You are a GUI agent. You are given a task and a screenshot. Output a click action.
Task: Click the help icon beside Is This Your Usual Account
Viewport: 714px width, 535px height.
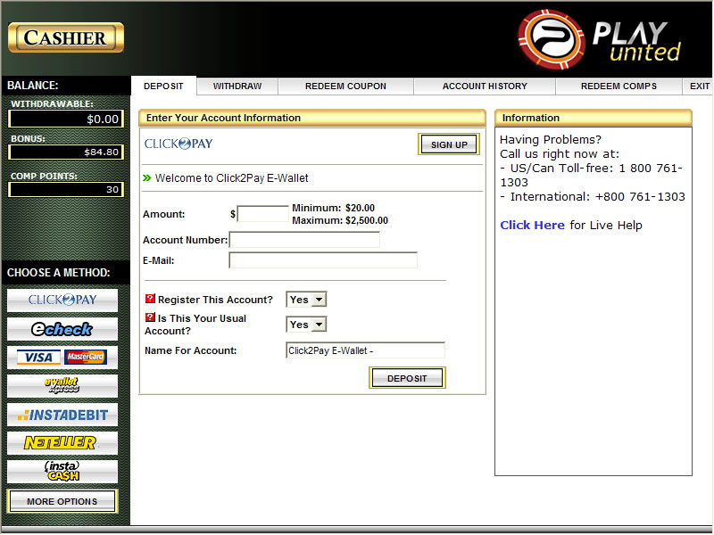[x=150, y=317]
